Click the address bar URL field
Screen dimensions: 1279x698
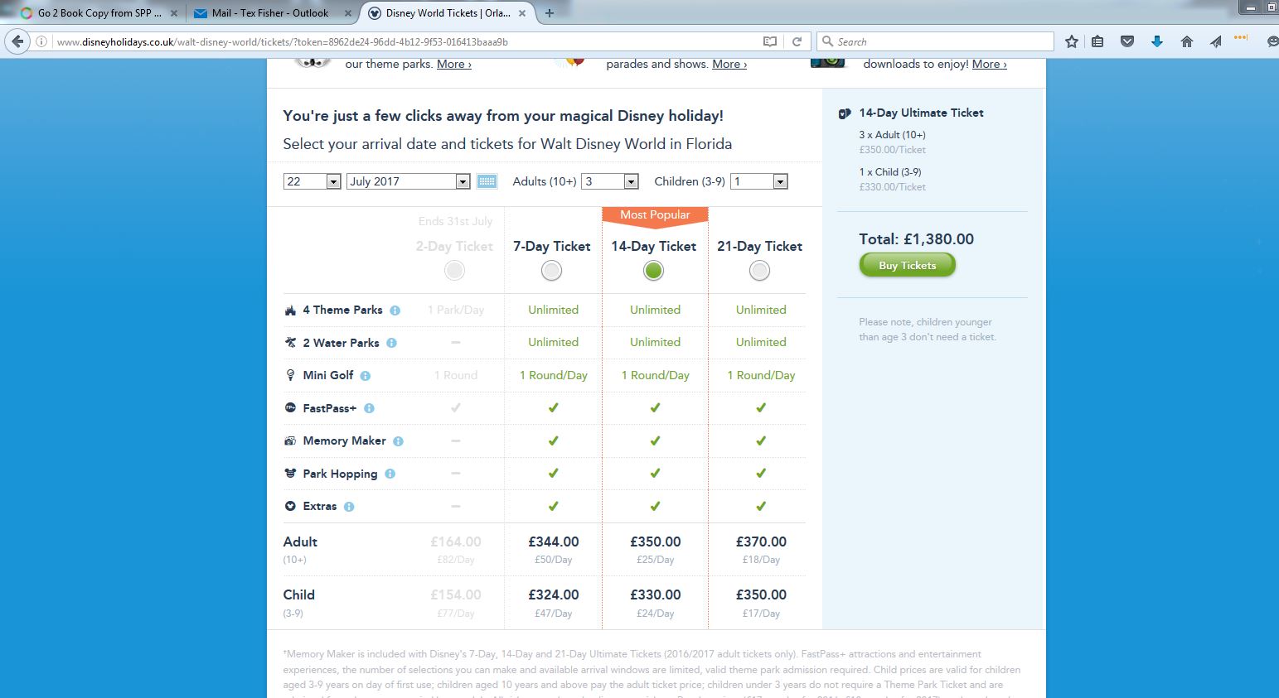point(406,41)
